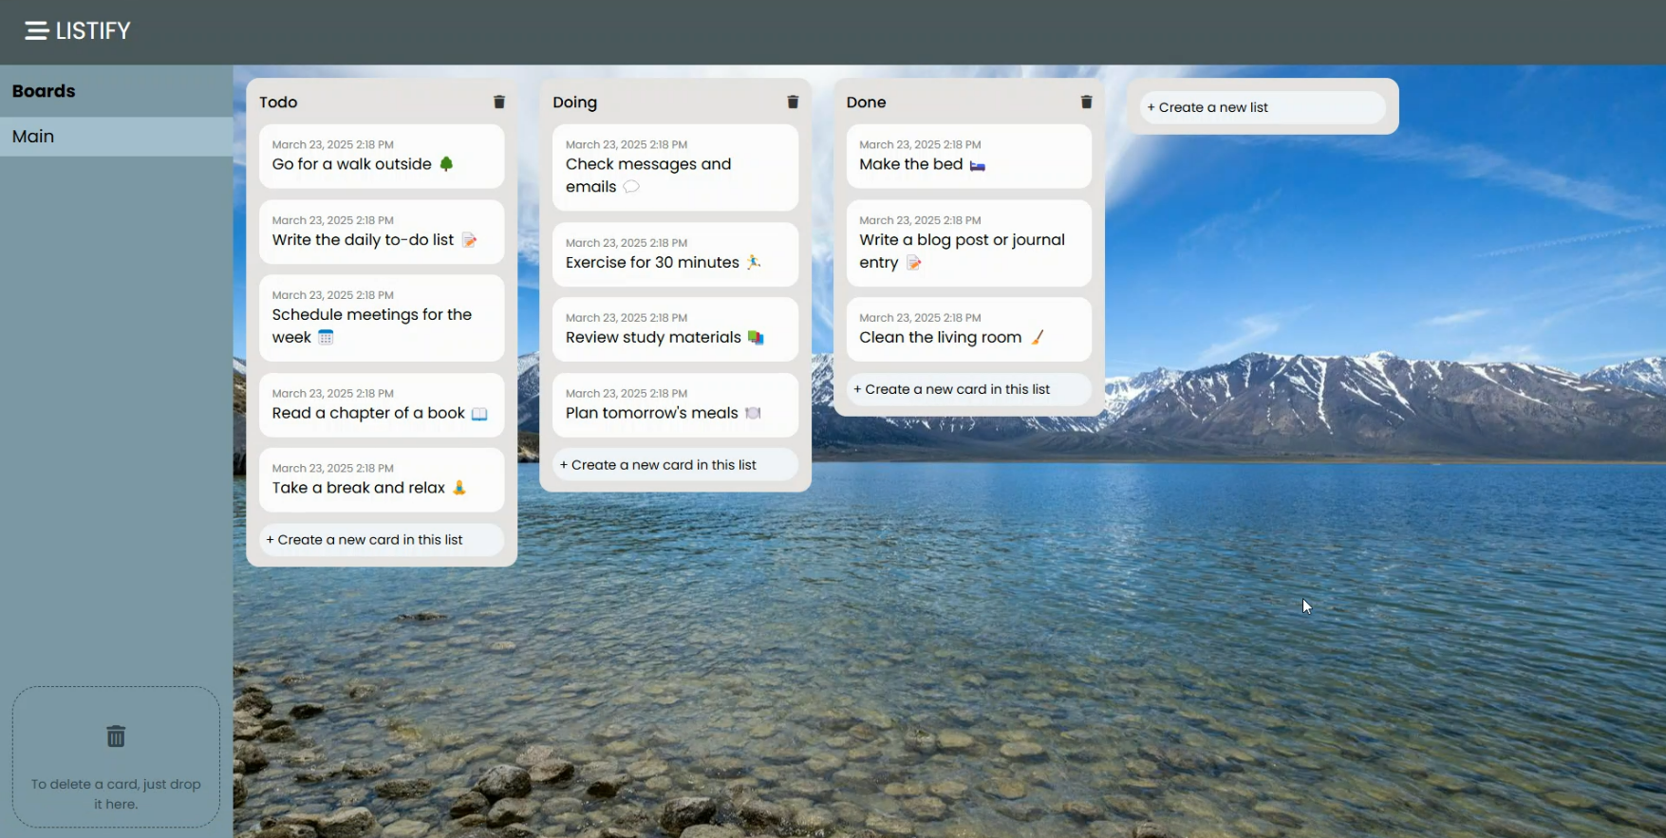Image resolution: width=1666 pixels, height=838 pixels.
Task: Click the Todo list title
Action: (278, 102)
